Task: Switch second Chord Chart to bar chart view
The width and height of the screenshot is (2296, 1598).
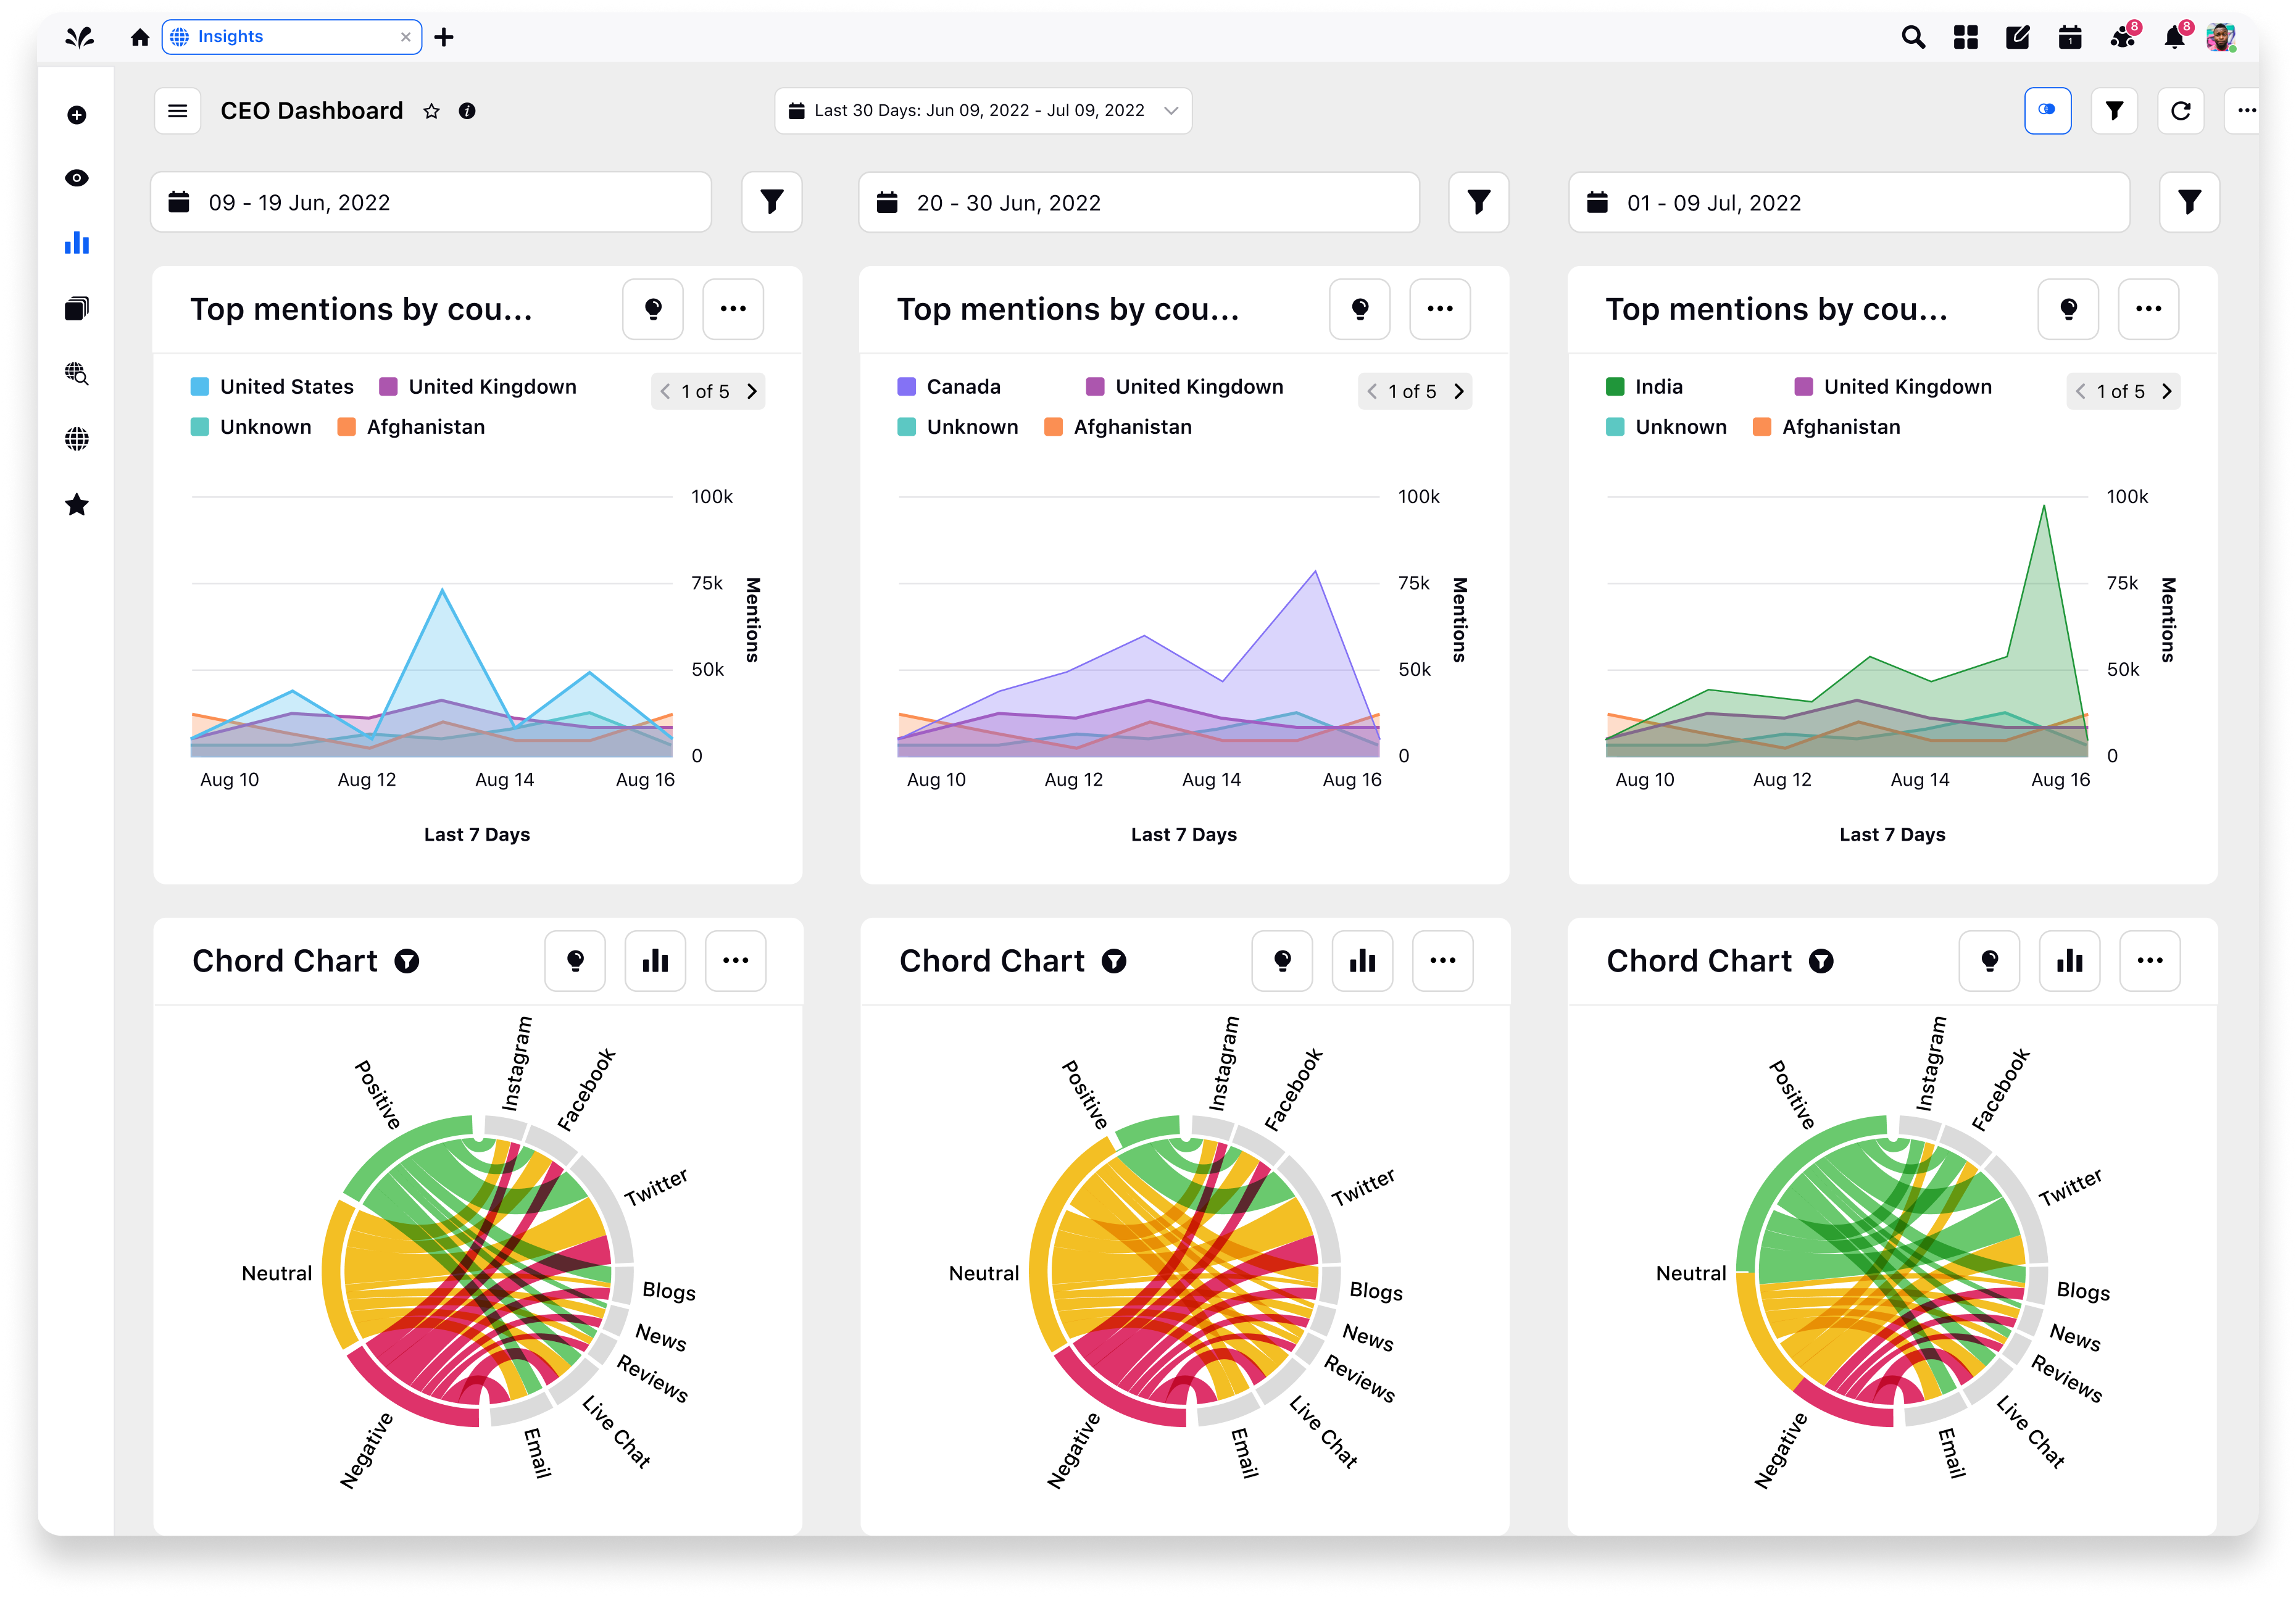Action: [1362, 961]
